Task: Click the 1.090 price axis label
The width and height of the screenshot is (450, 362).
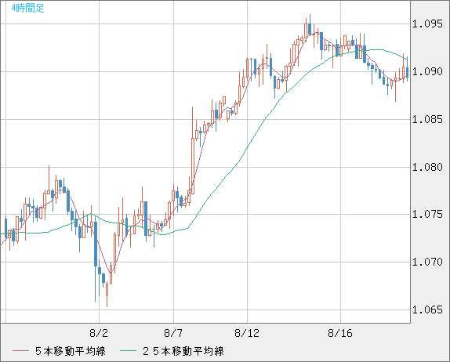Action: click(427, 71)
